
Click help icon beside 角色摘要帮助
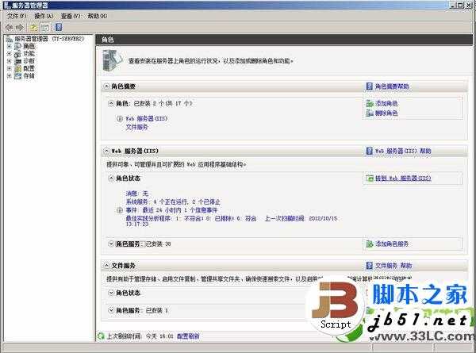(369, 86)
